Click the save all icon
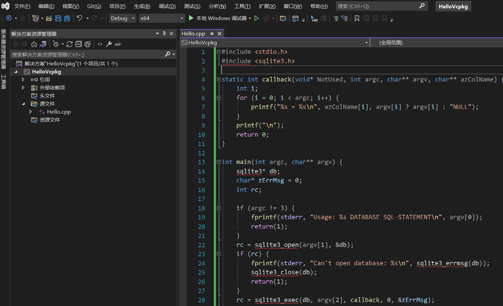The image size is (503, 306). point(67,18)
